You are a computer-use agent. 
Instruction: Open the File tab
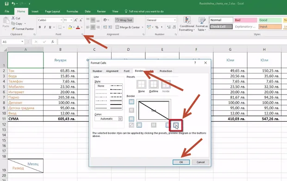tap(7, 12)
